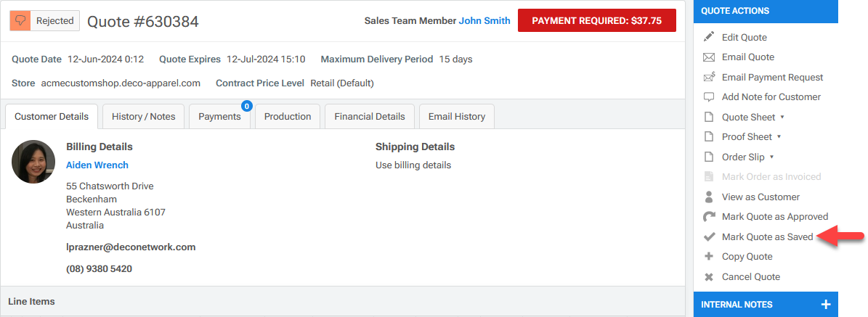Viewport: 868px width, 317px height.
Task: Open the Proof Sheet dropdown menu
Action: click(x=779, y=136)
